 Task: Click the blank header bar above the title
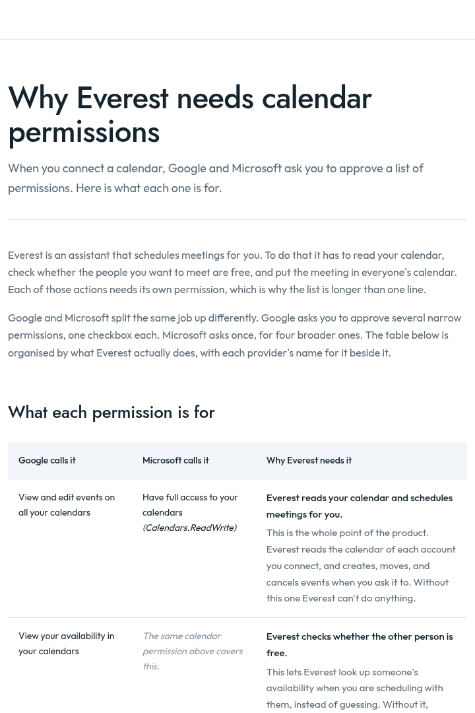237,20
